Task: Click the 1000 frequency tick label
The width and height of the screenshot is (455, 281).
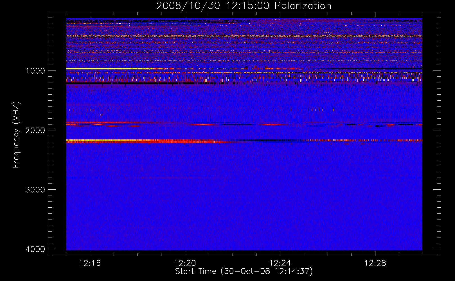Action: (35, 71)
